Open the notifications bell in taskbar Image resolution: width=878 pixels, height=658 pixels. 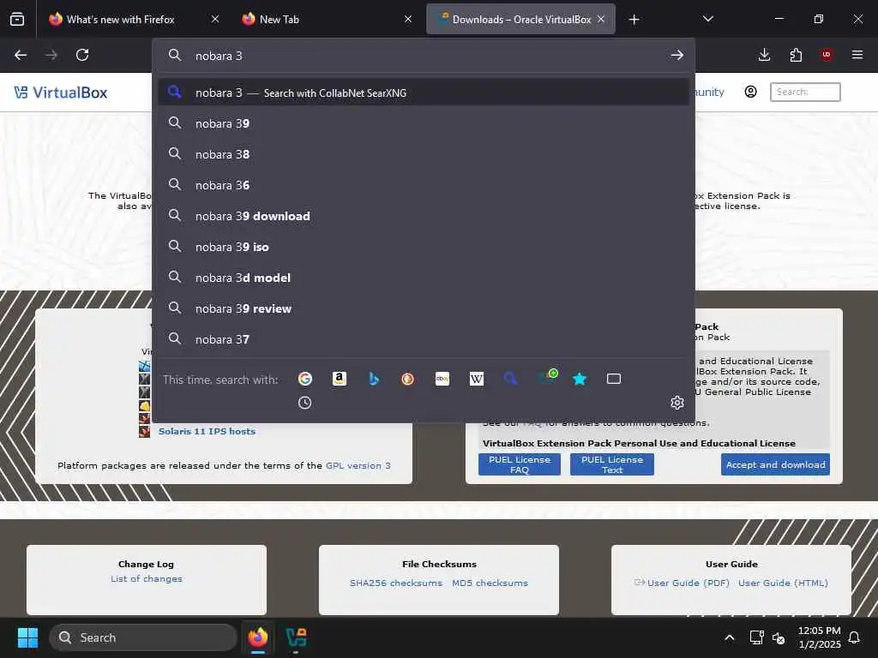click(x=855, y=637)
